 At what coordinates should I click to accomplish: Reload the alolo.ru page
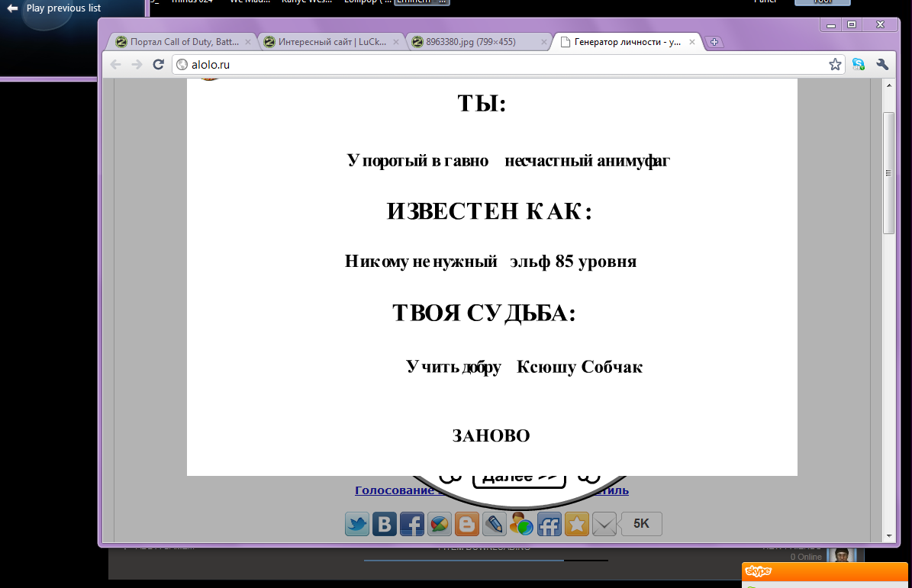click(158, 65)
